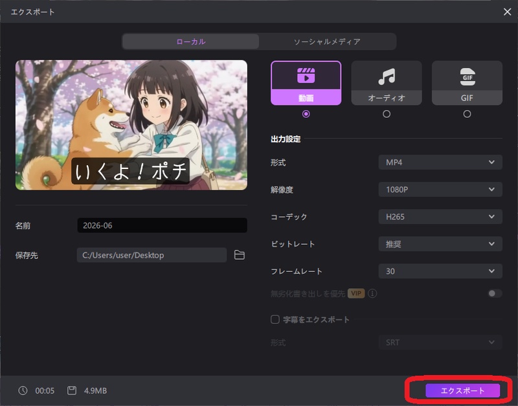Click the video preview thumbnail
This screenshot has height=406, width=518.
(131, 125)
